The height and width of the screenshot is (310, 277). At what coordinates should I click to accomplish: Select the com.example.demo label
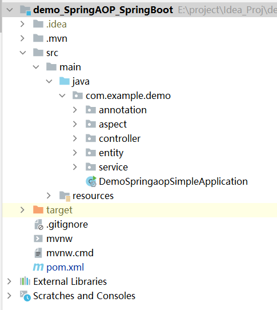[128, 96]
